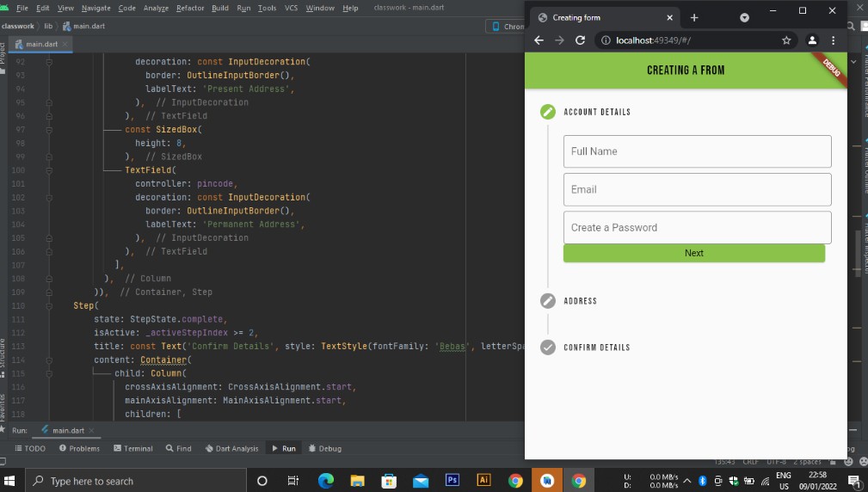868x492 pixels.
Task: Open a new browser tab
Action: tap(694, 18)
